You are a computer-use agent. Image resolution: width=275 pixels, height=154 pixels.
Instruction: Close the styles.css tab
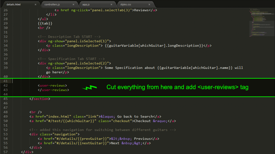(149, 5)
